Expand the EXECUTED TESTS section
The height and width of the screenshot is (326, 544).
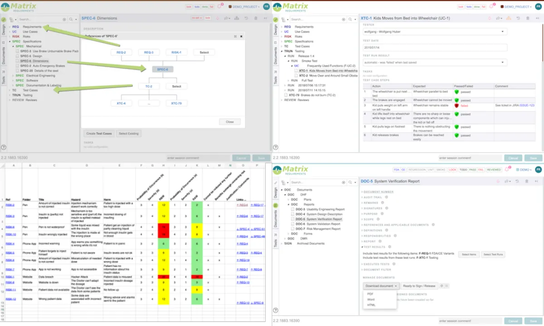[x=375, y=264]
